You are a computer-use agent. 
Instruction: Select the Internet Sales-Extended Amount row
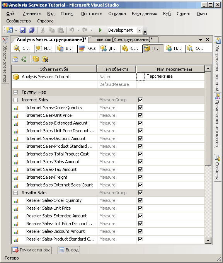click(108, 123)
